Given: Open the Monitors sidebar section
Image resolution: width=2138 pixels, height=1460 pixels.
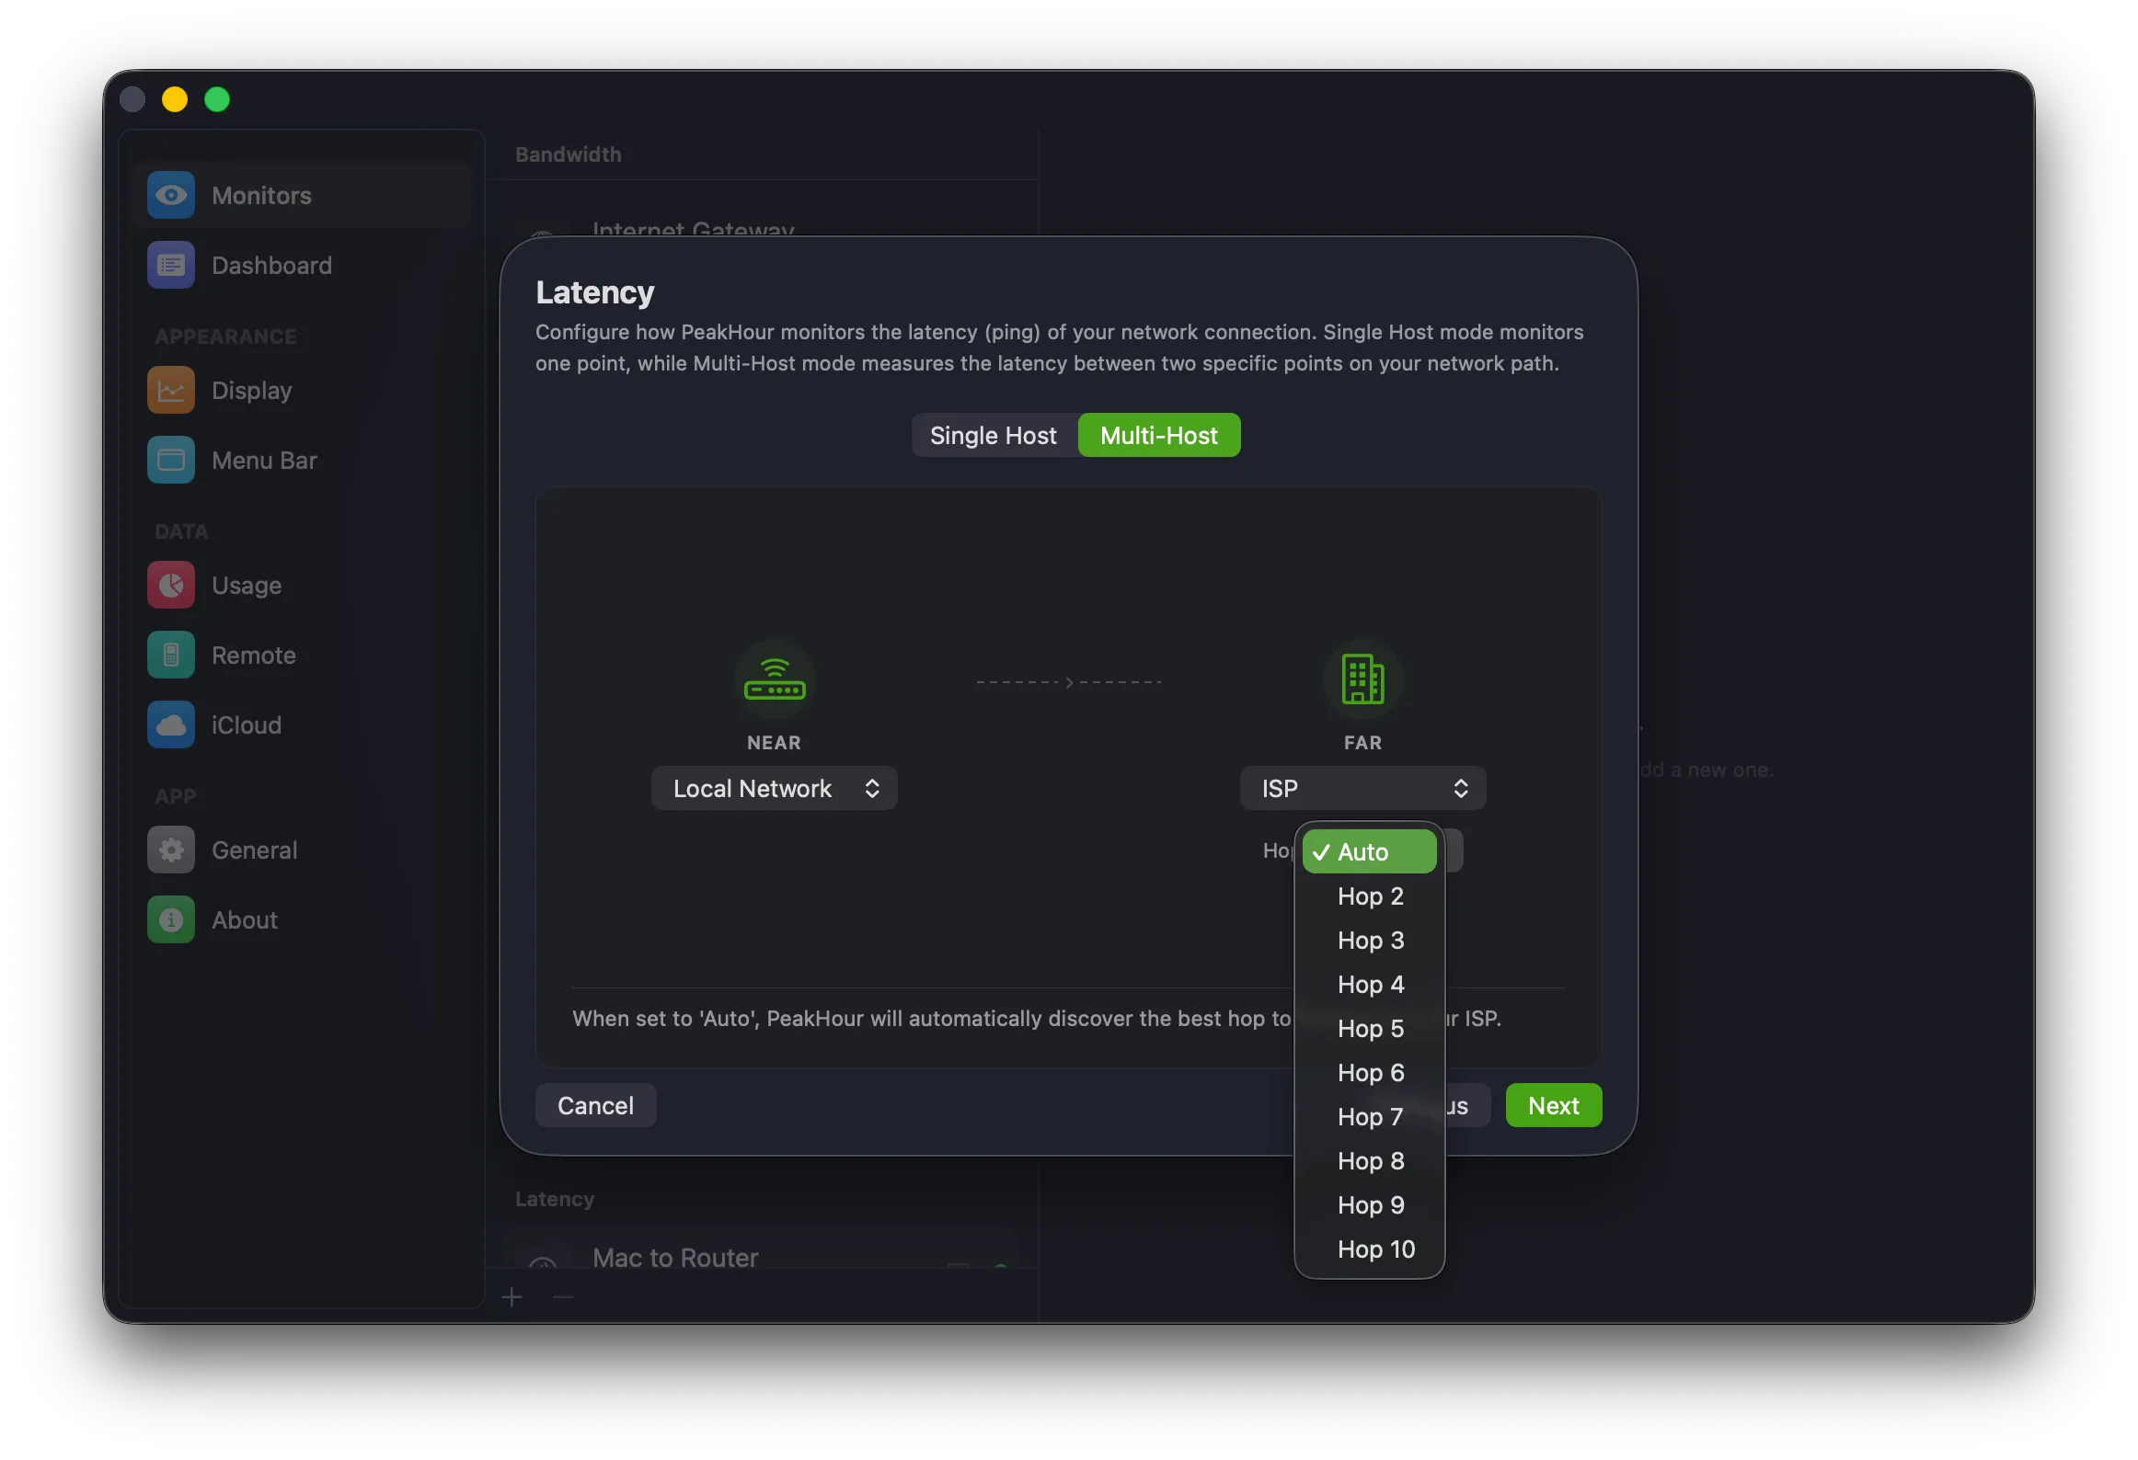Looking at the screenshot, I should pos(303,195).
